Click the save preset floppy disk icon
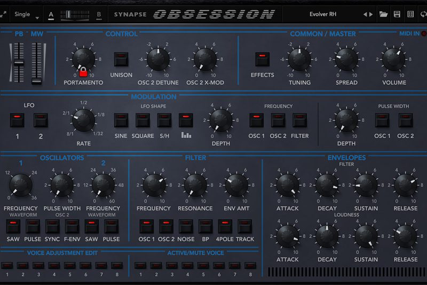Viewport: 427px width, 285px height. tap(397, 14)
